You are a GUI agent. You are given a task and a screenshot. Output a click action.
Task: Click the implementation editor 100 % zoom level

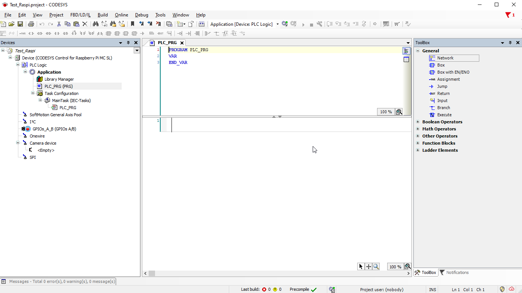395,267
